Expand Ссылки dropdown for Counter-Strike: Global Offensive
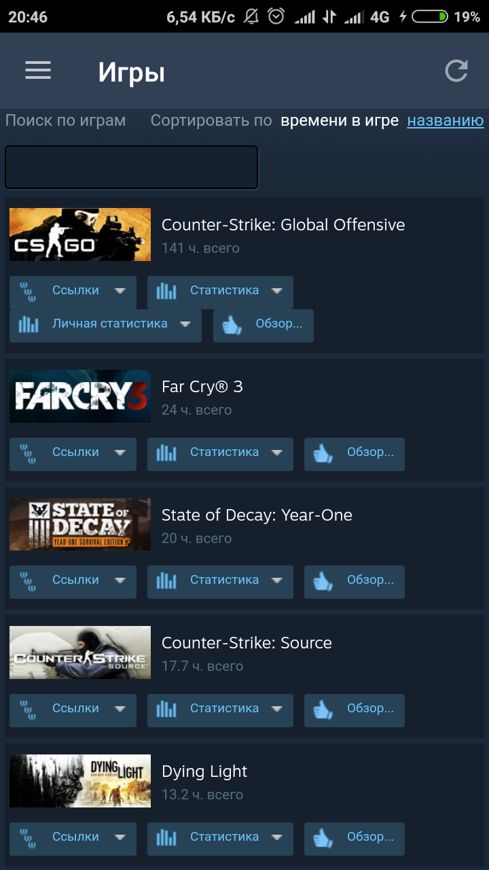Screen dimensions: 489x870 pyautogui.click(x=120, y=291)
